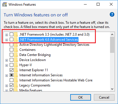Expand the .NET Framework 4.6 Advanced Services node
The image size is (118, 104).
pos(7,40)
